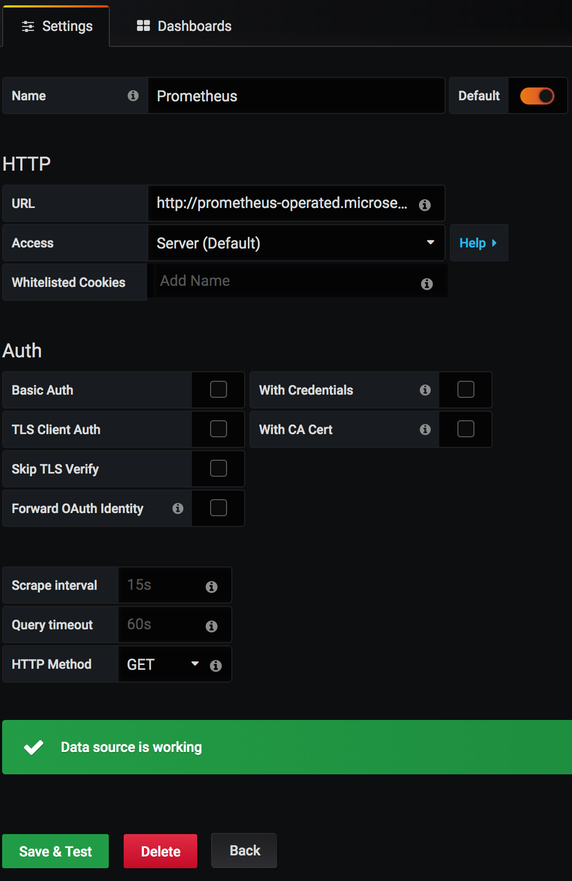The height and width of the screenshot is (881, 572).
Task: Open the Access Server (Default) dropdown
Action: [296, 243]
